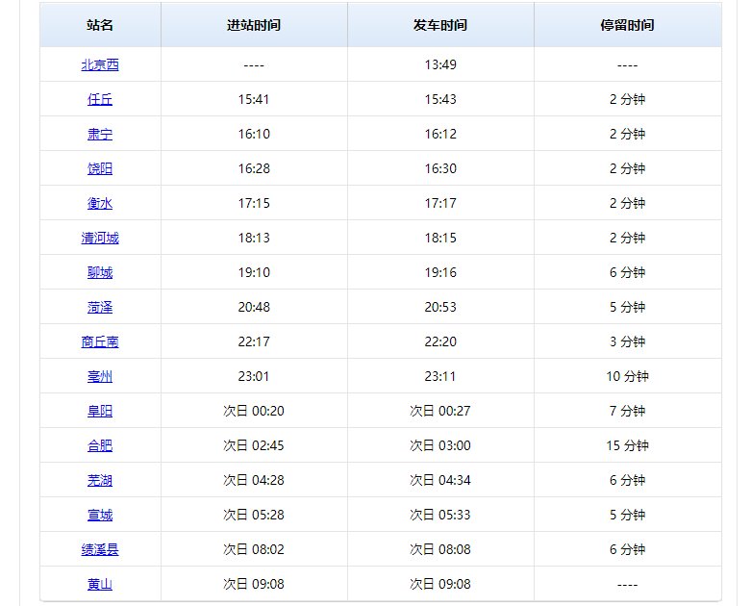This screenshot has height=606, width=751.
Task: Open the 北京西 station link
Action: pos(100,65)
